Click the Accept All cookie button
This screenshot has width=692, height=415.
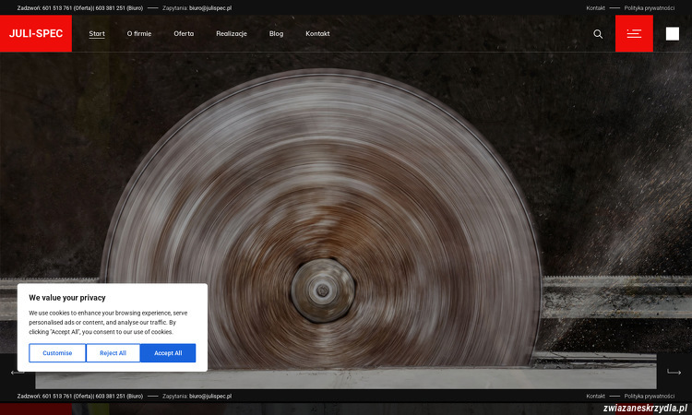pos(168,353)
